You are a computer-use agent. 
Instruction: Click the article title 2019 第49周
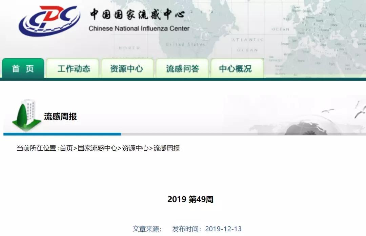point(190,199)
